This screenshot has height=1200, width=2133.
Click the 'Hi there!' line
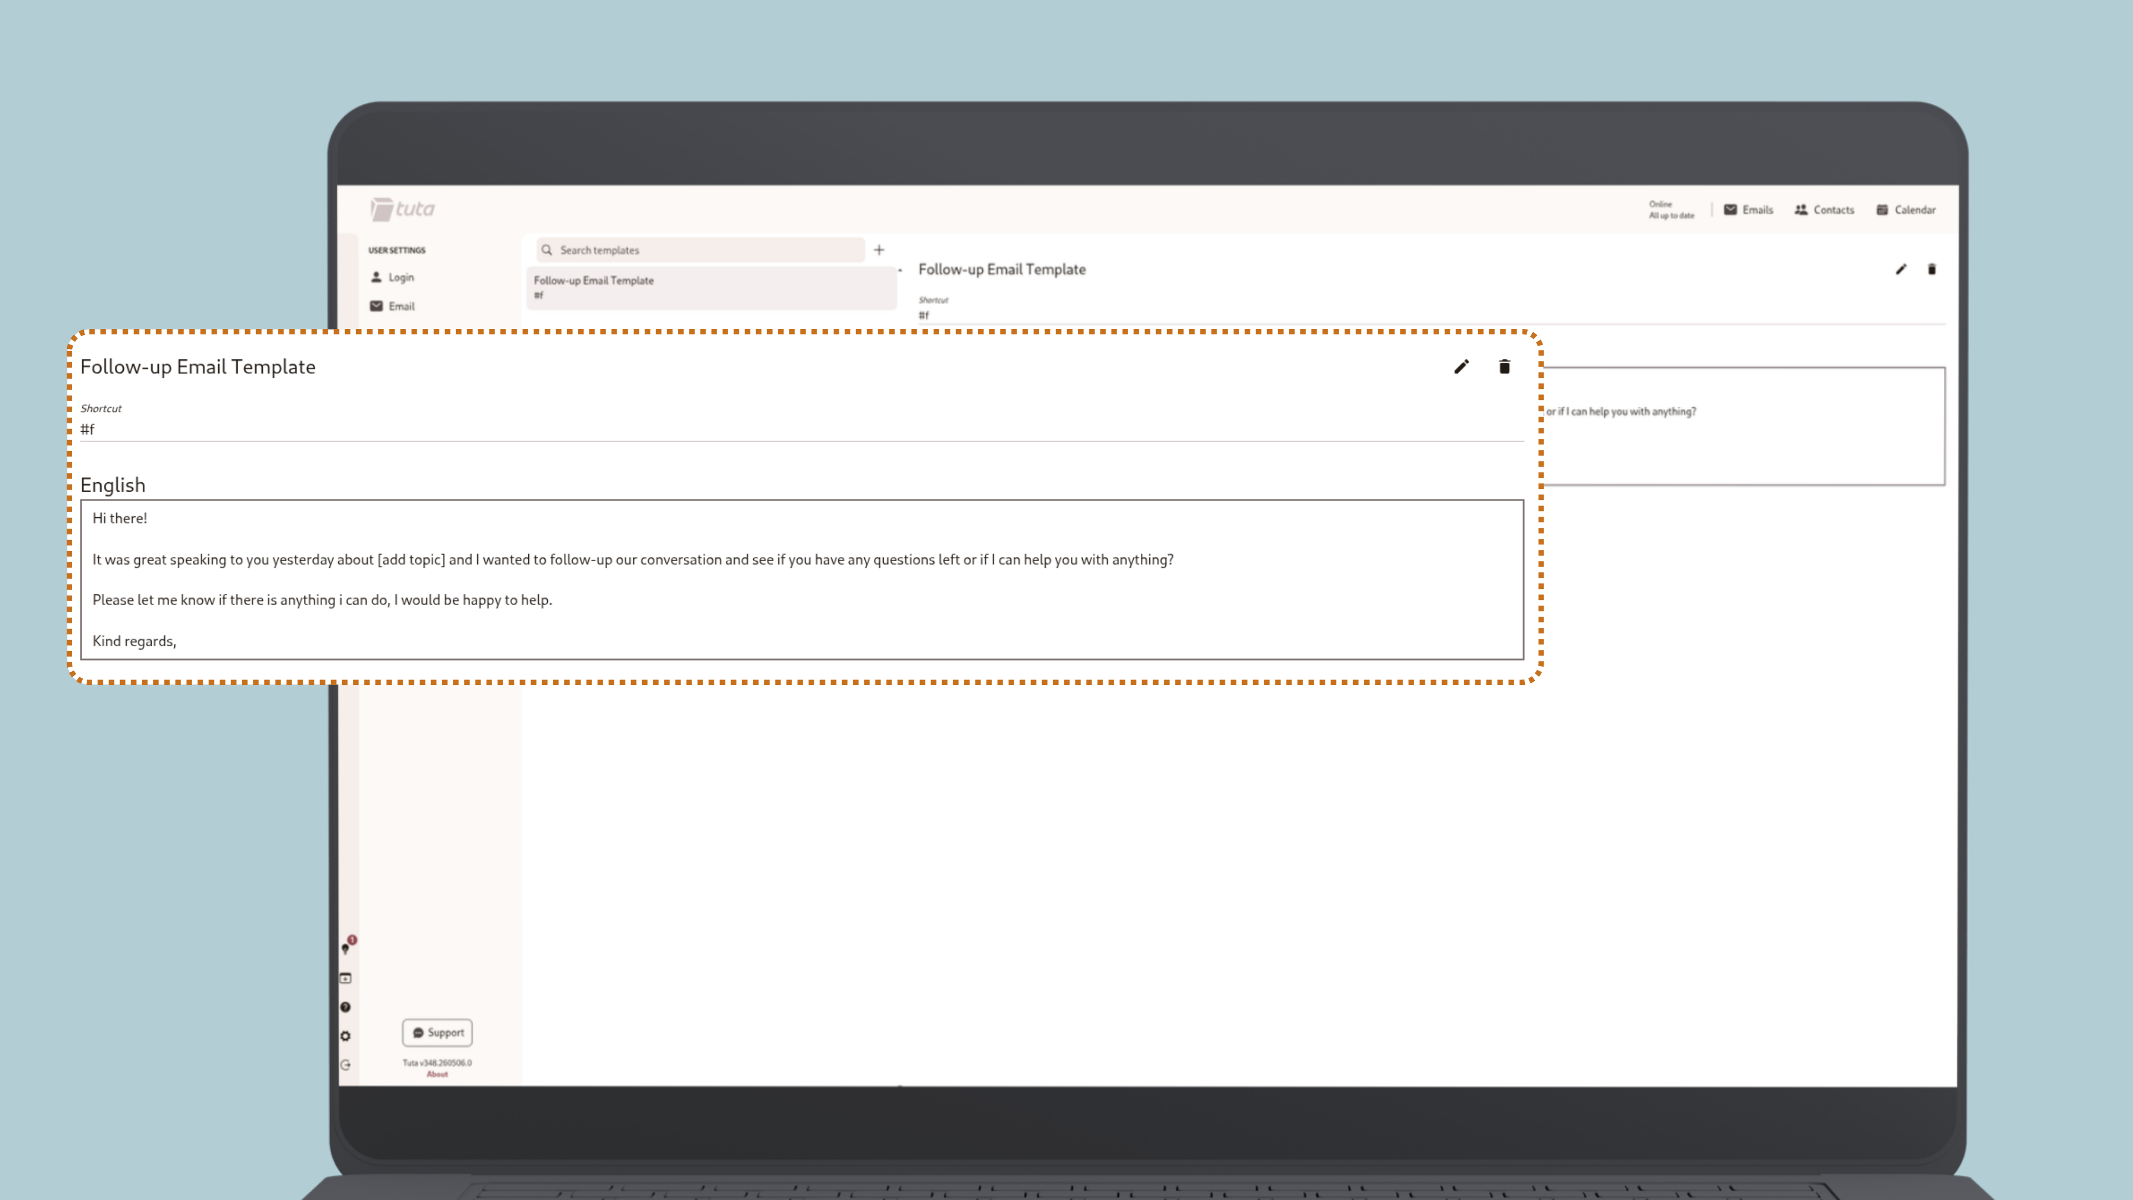point(120,518)
